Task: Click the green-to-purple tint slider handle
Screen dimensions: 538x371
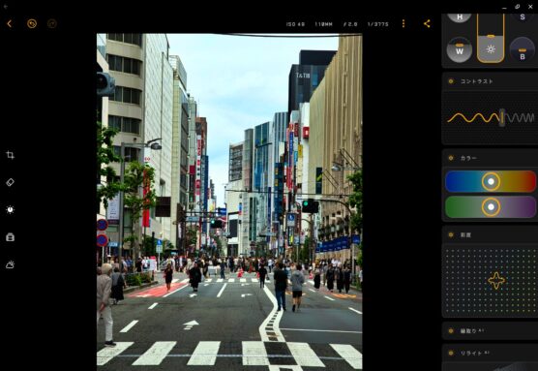Action: tap(491, 207)
